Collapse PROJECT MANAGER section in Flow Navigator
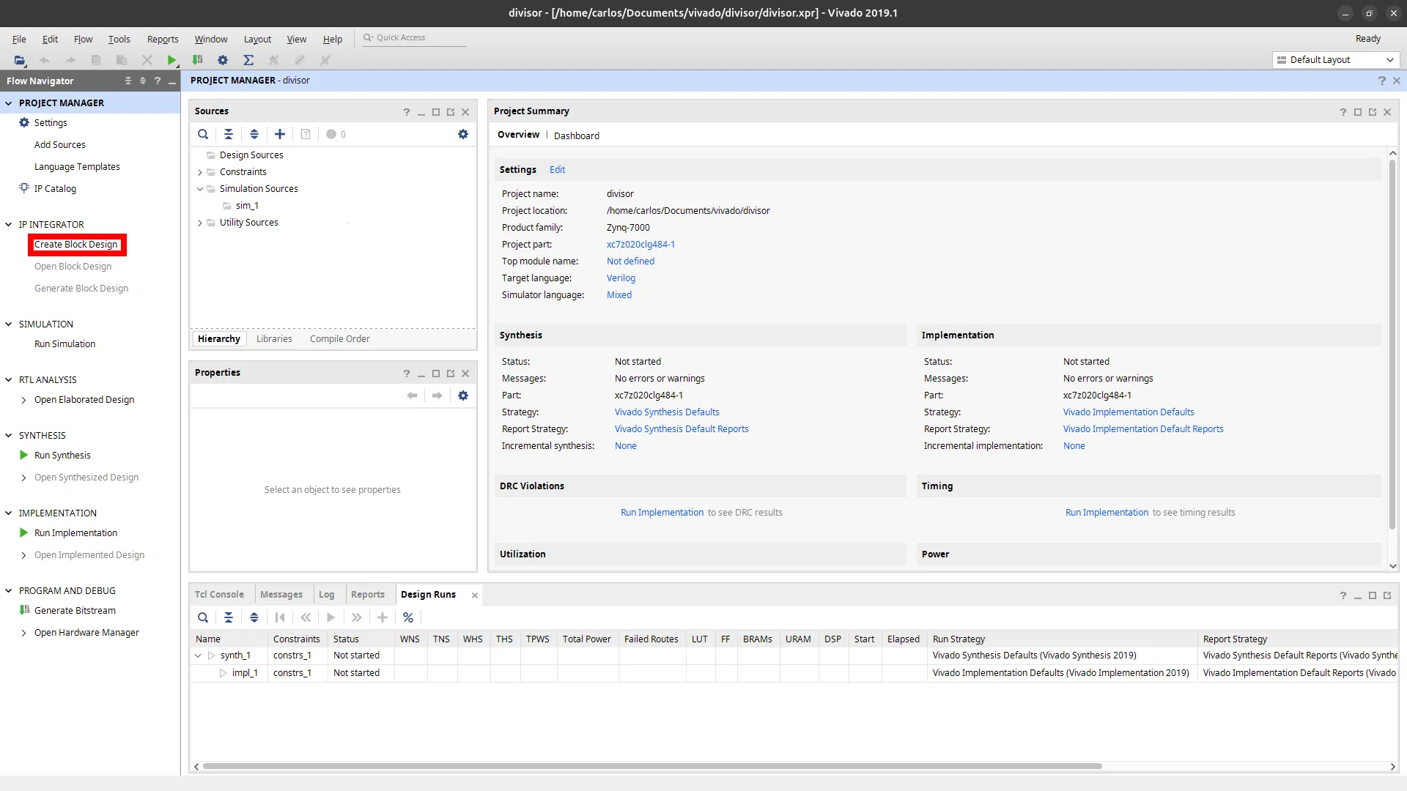Screen dimensions: 1407x791 pyautogui.click(x=9, y=103)
